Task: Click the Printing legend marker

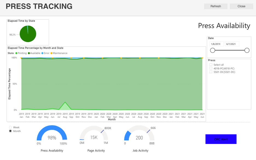Action: [x=16, y=53]
